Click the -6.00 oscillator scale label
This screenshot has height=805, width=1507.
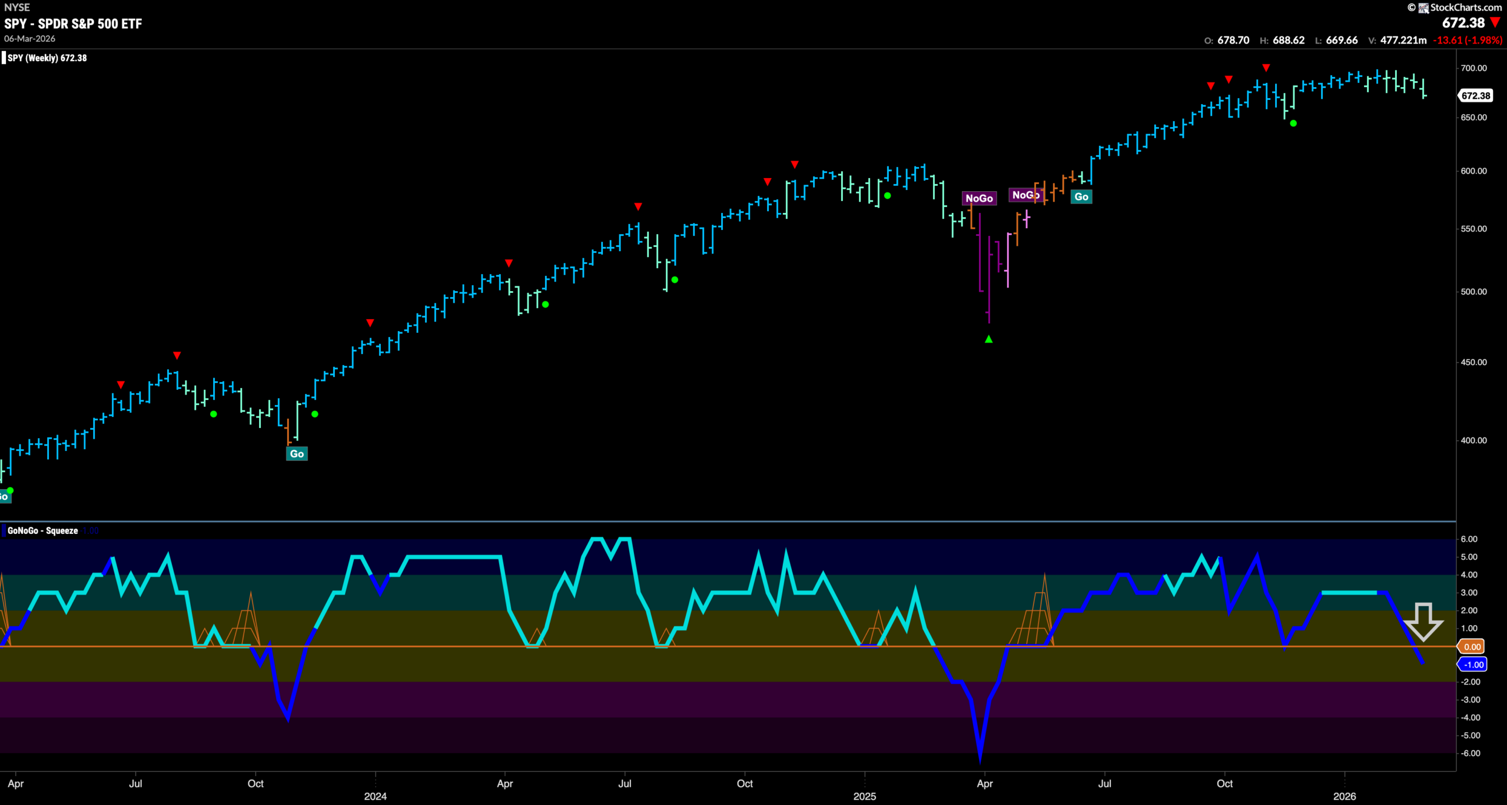click(1470, 753)
